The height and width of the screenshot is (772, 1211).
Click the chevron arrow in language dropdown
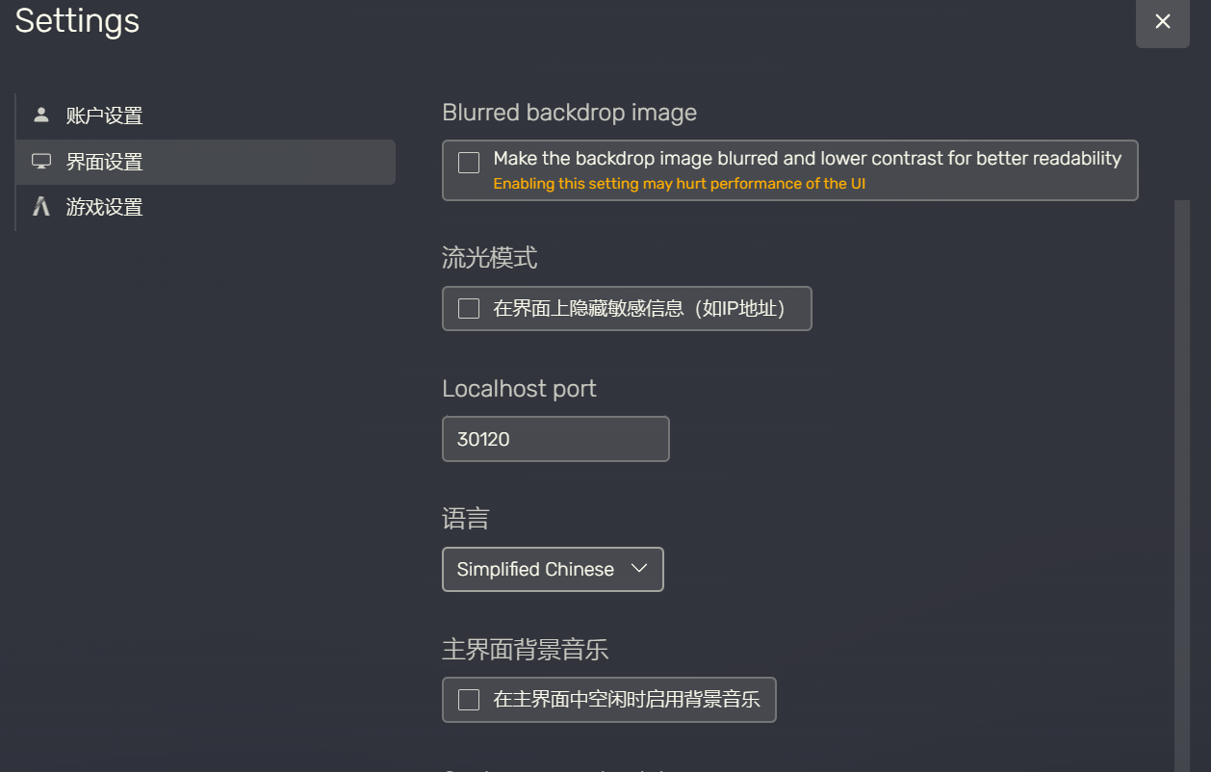point(639,569)
